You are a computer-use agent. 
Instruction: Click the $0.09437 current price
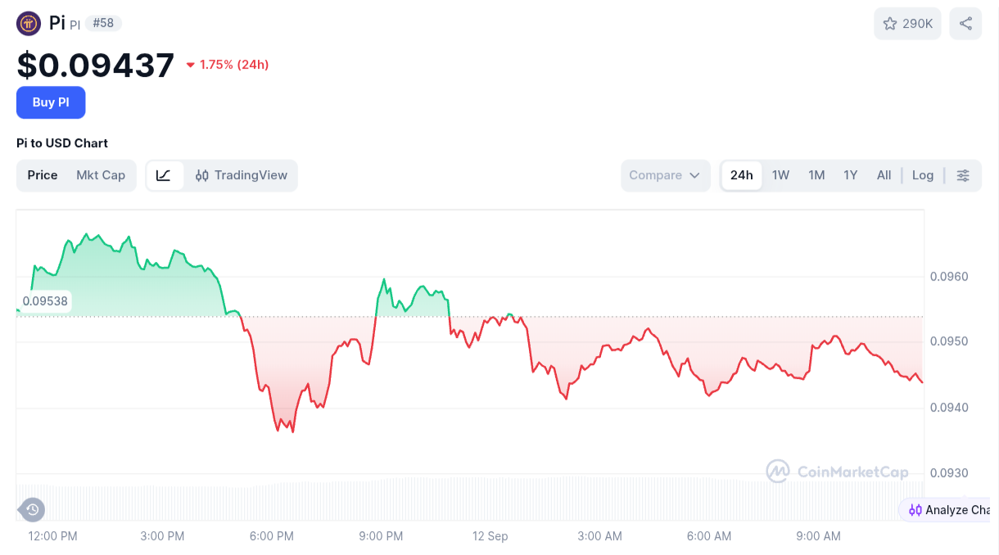[x=96, y=65]
